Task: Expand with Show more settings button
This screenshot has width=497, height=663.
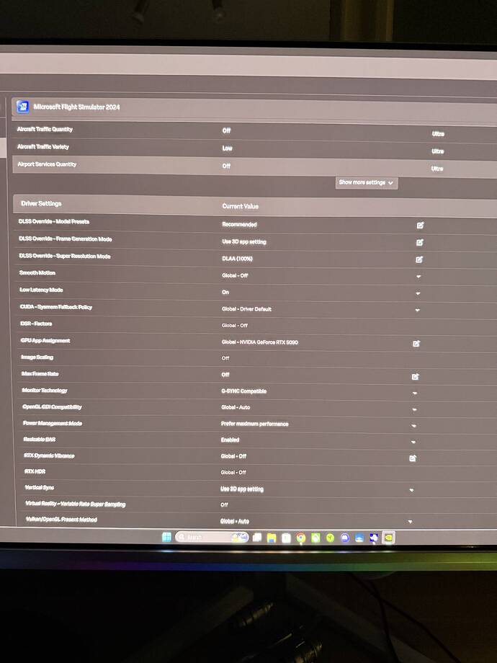Action: pos(367,182)
